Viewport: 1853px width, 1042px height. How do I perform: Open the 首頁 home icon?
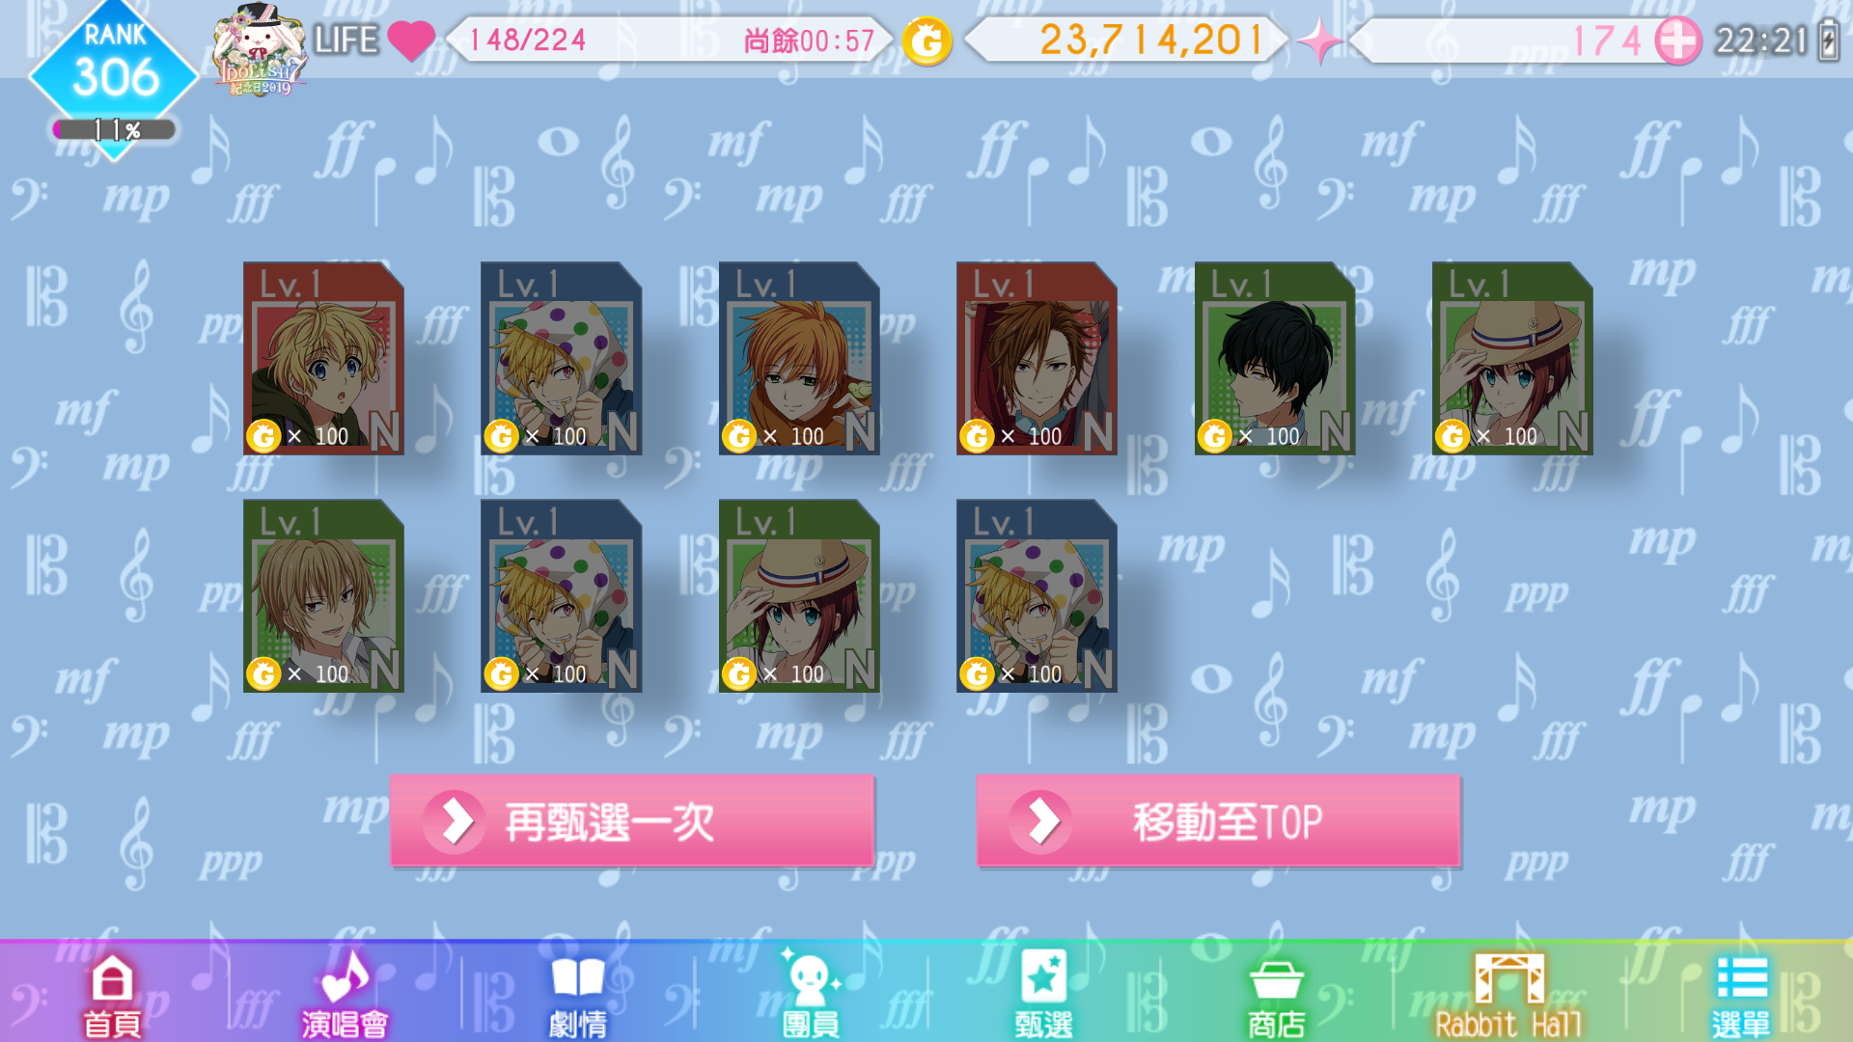[x=112, y=995]
